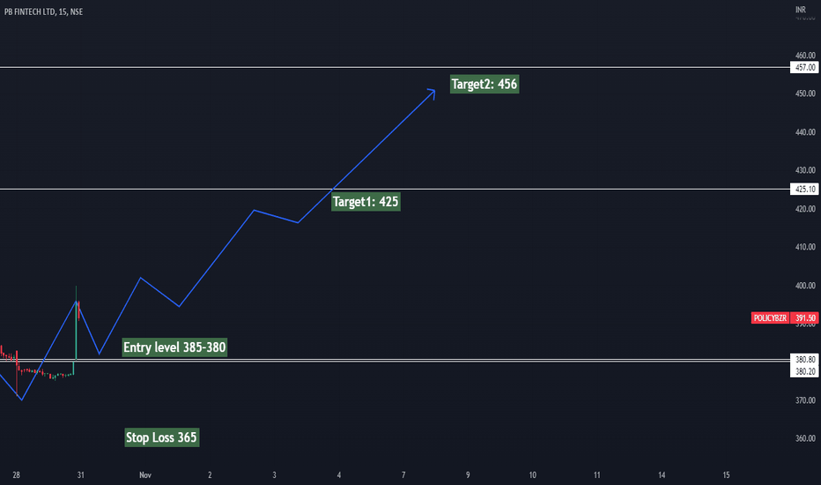Select the Entry level 385-380 label
Screen dimensions: 821x485
(x=174, y=347)
